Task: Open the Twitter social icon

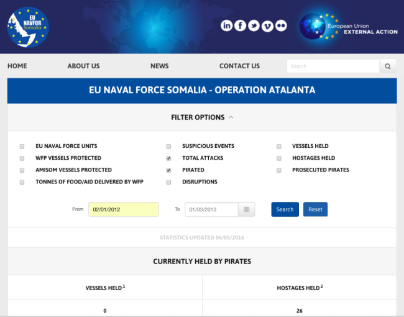Action: pos(254,25)
